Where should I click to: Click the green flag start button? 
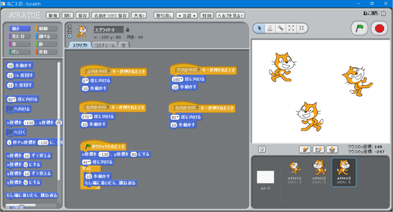(360, 28)
